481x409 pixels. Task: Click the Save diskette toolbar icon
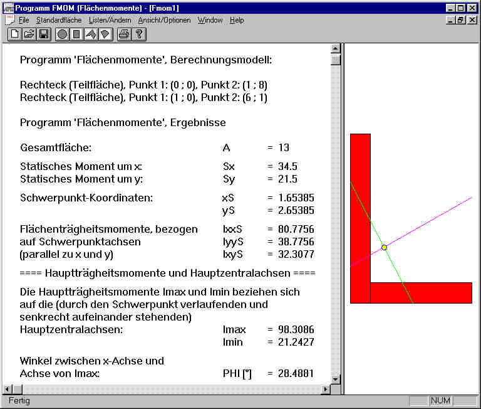click(43, 35)
